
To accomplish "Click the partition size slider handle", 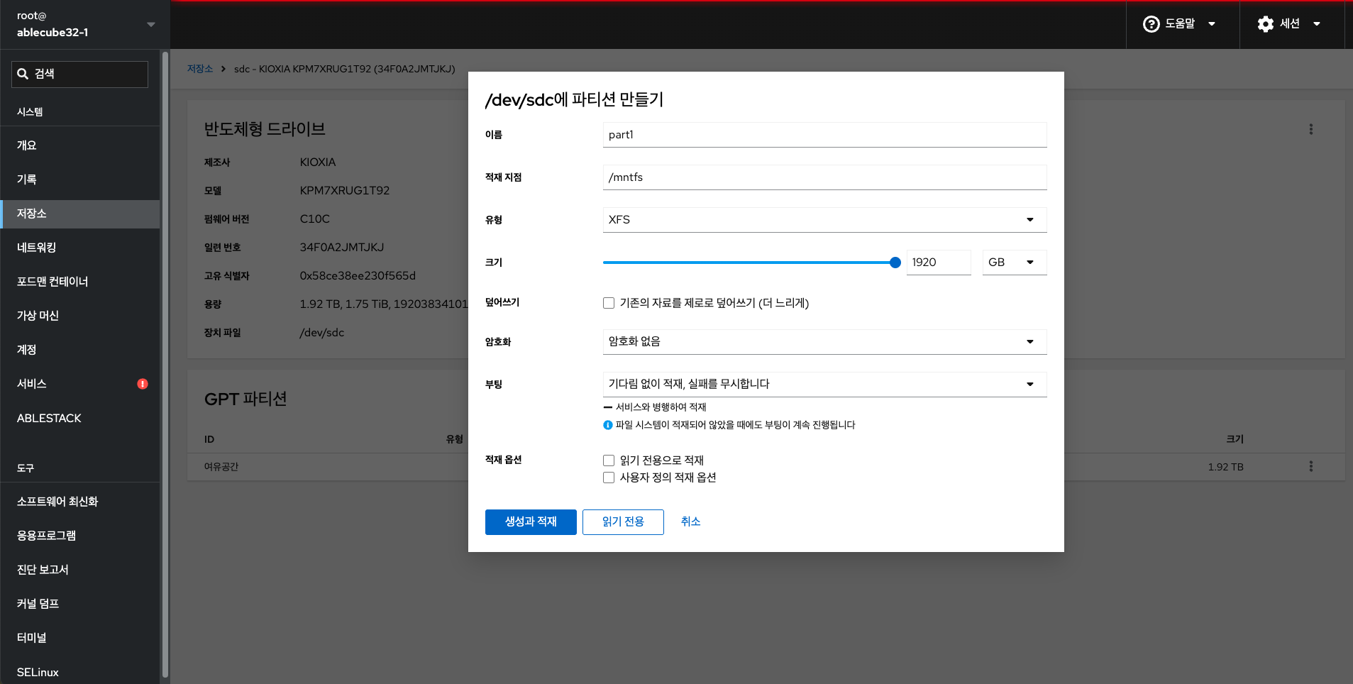I will (895, 263).
